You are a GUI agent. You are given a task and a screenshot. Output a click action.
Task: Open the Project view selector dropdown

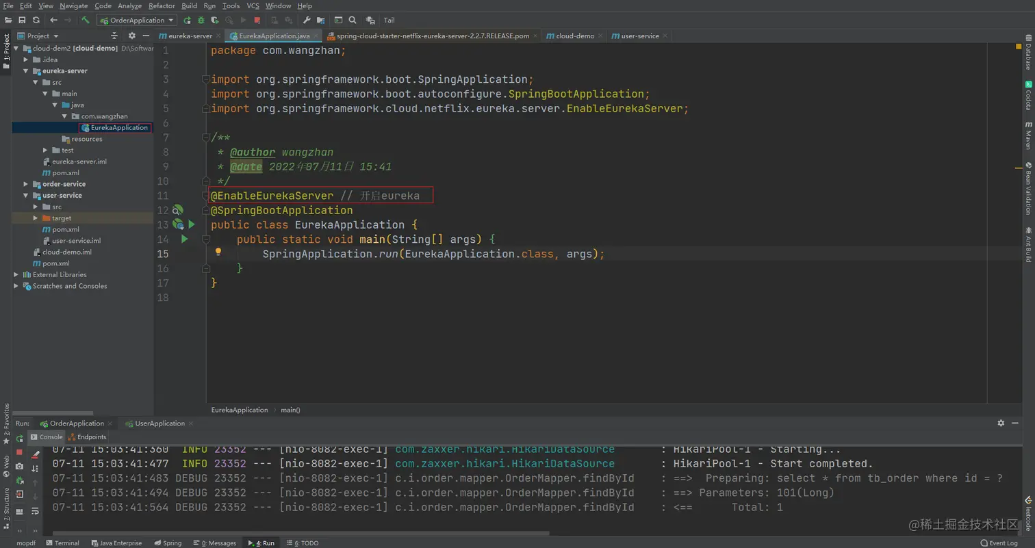point(38,36)
